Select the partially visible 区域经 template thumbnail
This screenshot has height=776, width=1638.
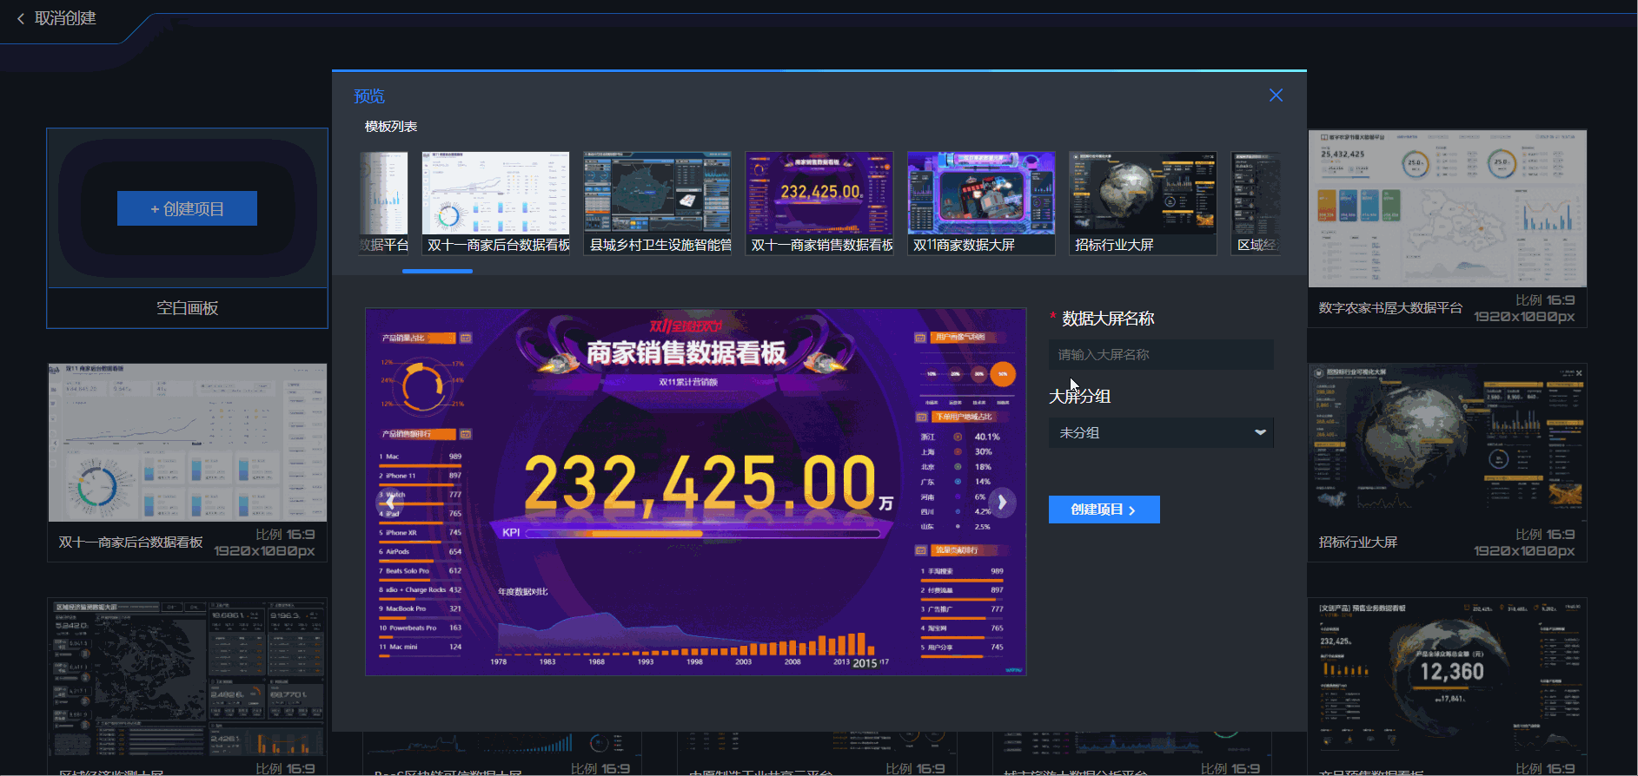(x=1256, y=203)
